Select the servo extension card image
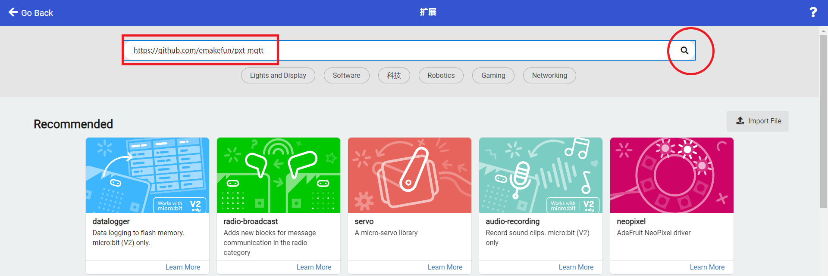Screen dimensions: 828x276 point(410,175)
